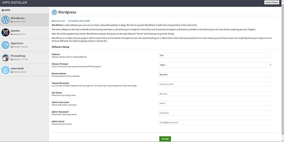This screenshot has height=142, width=284.
Task: Click the Choose Protocol label
Action: coord(60,64)
